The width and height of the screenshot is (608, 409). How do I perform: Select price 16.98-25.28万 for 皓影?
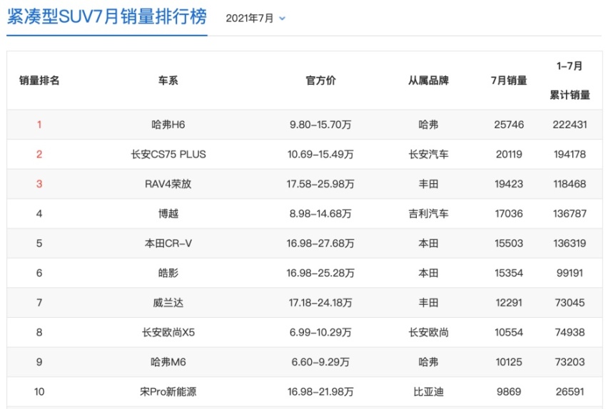[320, 273]
